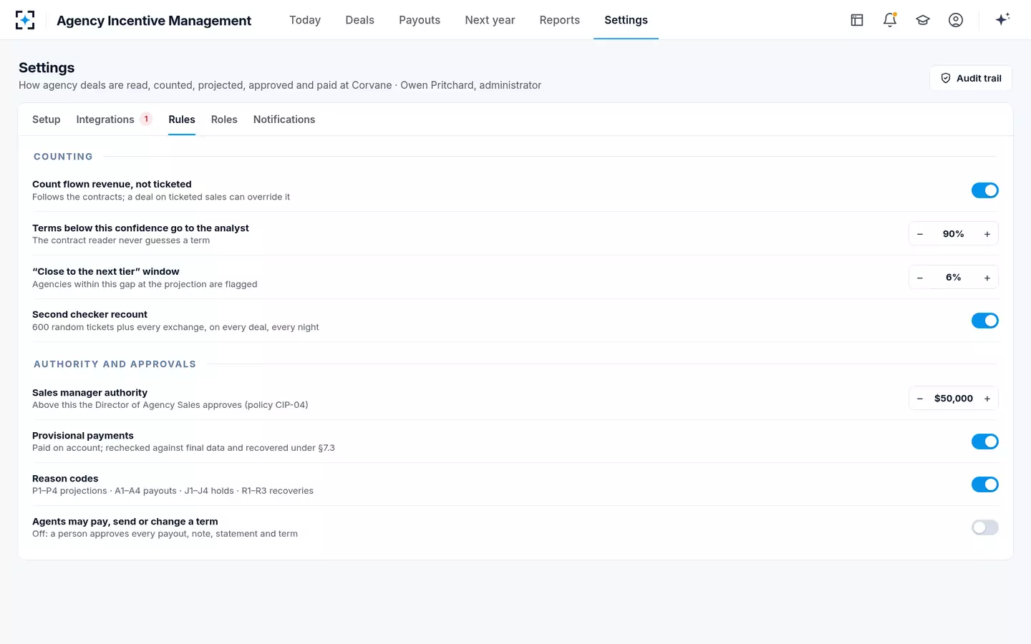Toggle Second checker recount switch
This screenshot has height=644, width=1031.
[985, 321]
